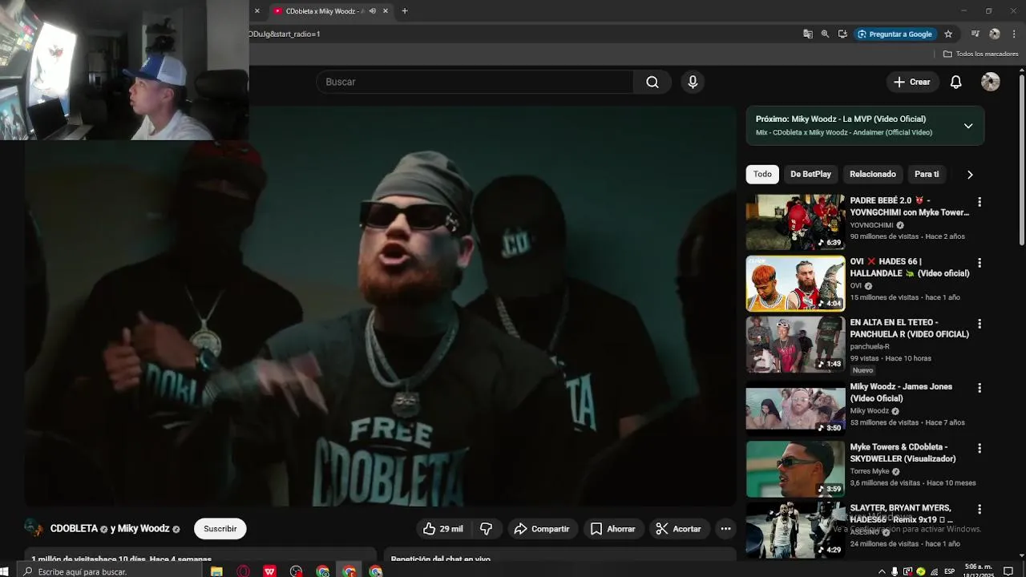The height and width of the screenshot is (577, 1026).
Task: Open Windows notification center icon
Action: click(1008, 571)
